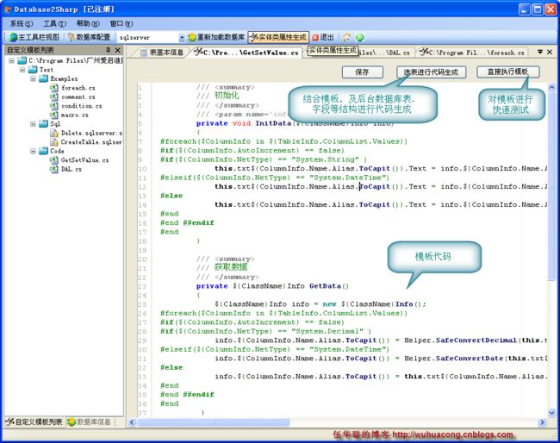Select the Sql folder icon
Viewport: 560px width, 443px height.
coord(44,123)
